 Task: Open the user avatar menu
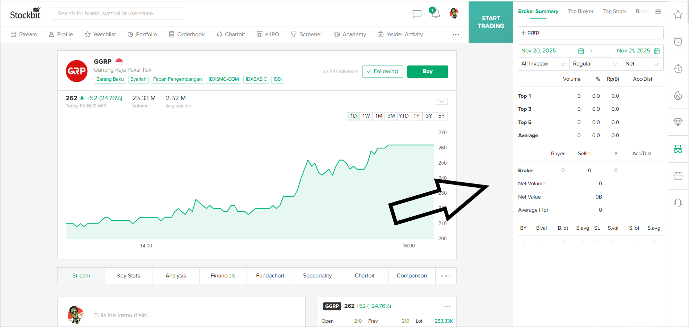pyautogui.click(x=454, y=13)
